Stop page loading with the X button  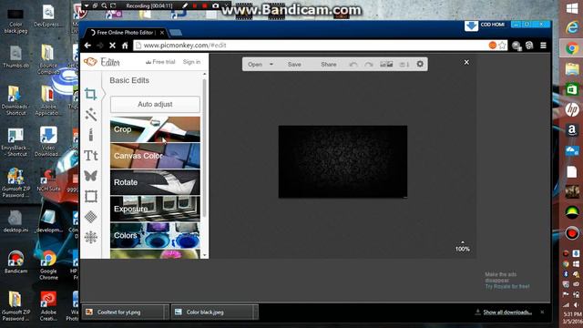coord(112,46)
